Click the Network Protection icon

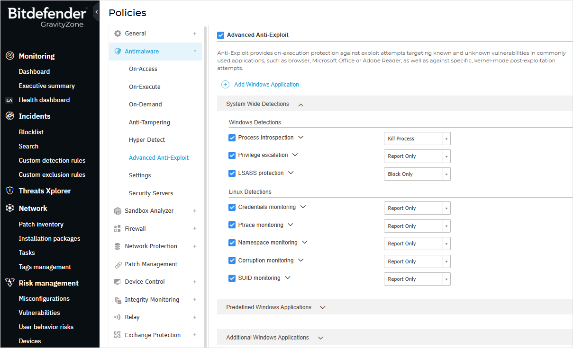point(118,246)
